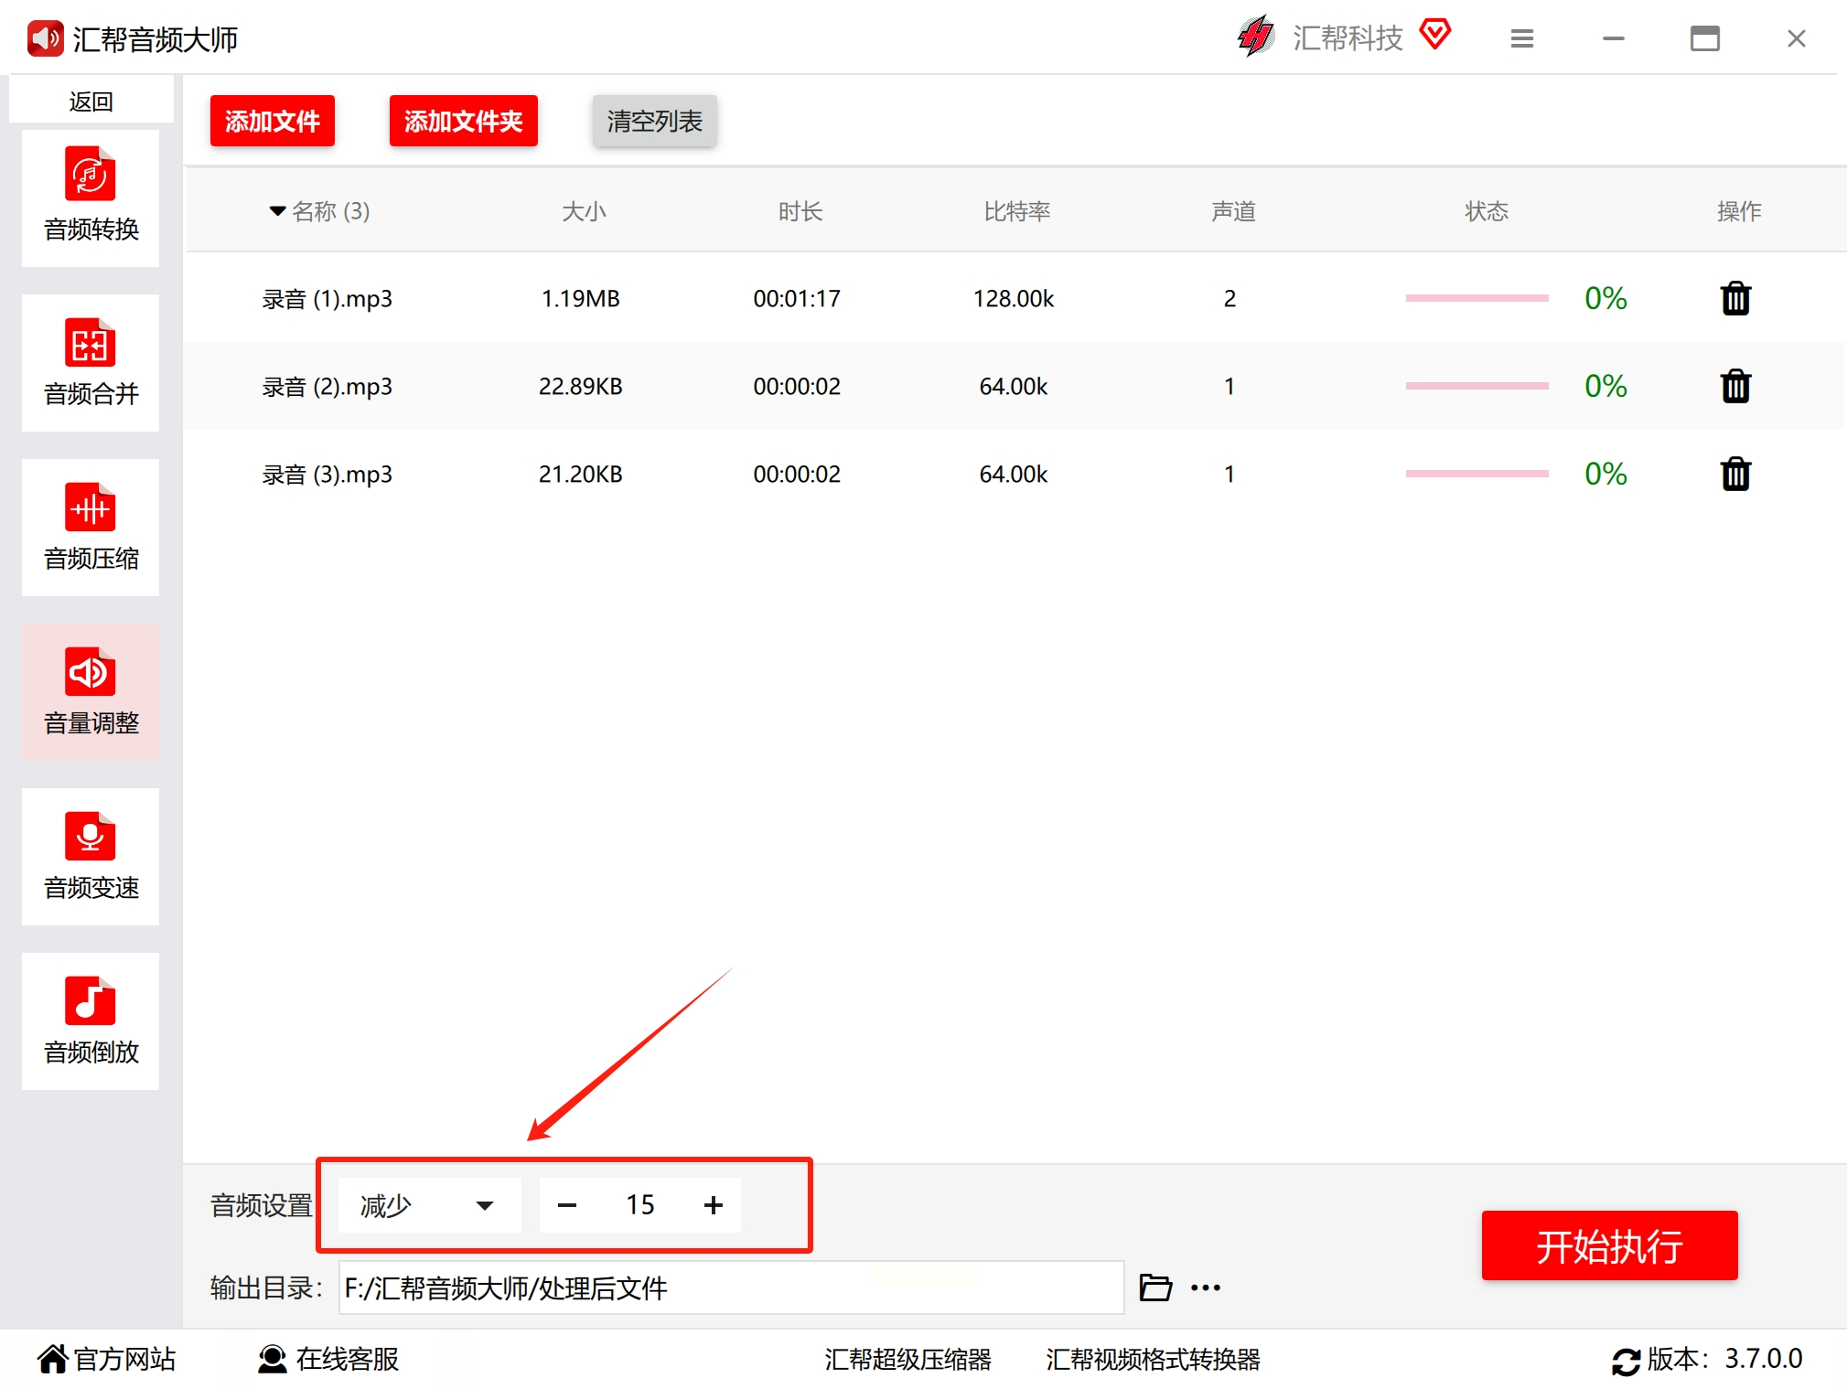Open the hamburger menu in title bar
Screen dimensions: 1847x1389
[1521, 38]
